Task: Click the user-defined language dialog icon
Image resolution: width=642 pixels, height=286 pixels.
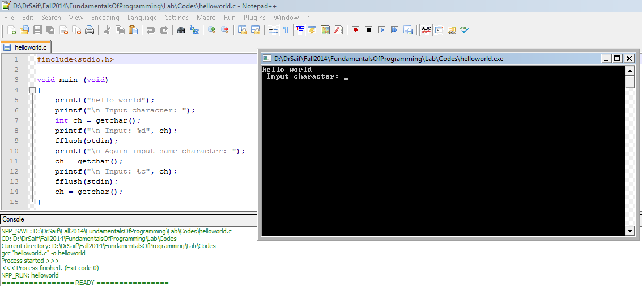Action: 312,30
